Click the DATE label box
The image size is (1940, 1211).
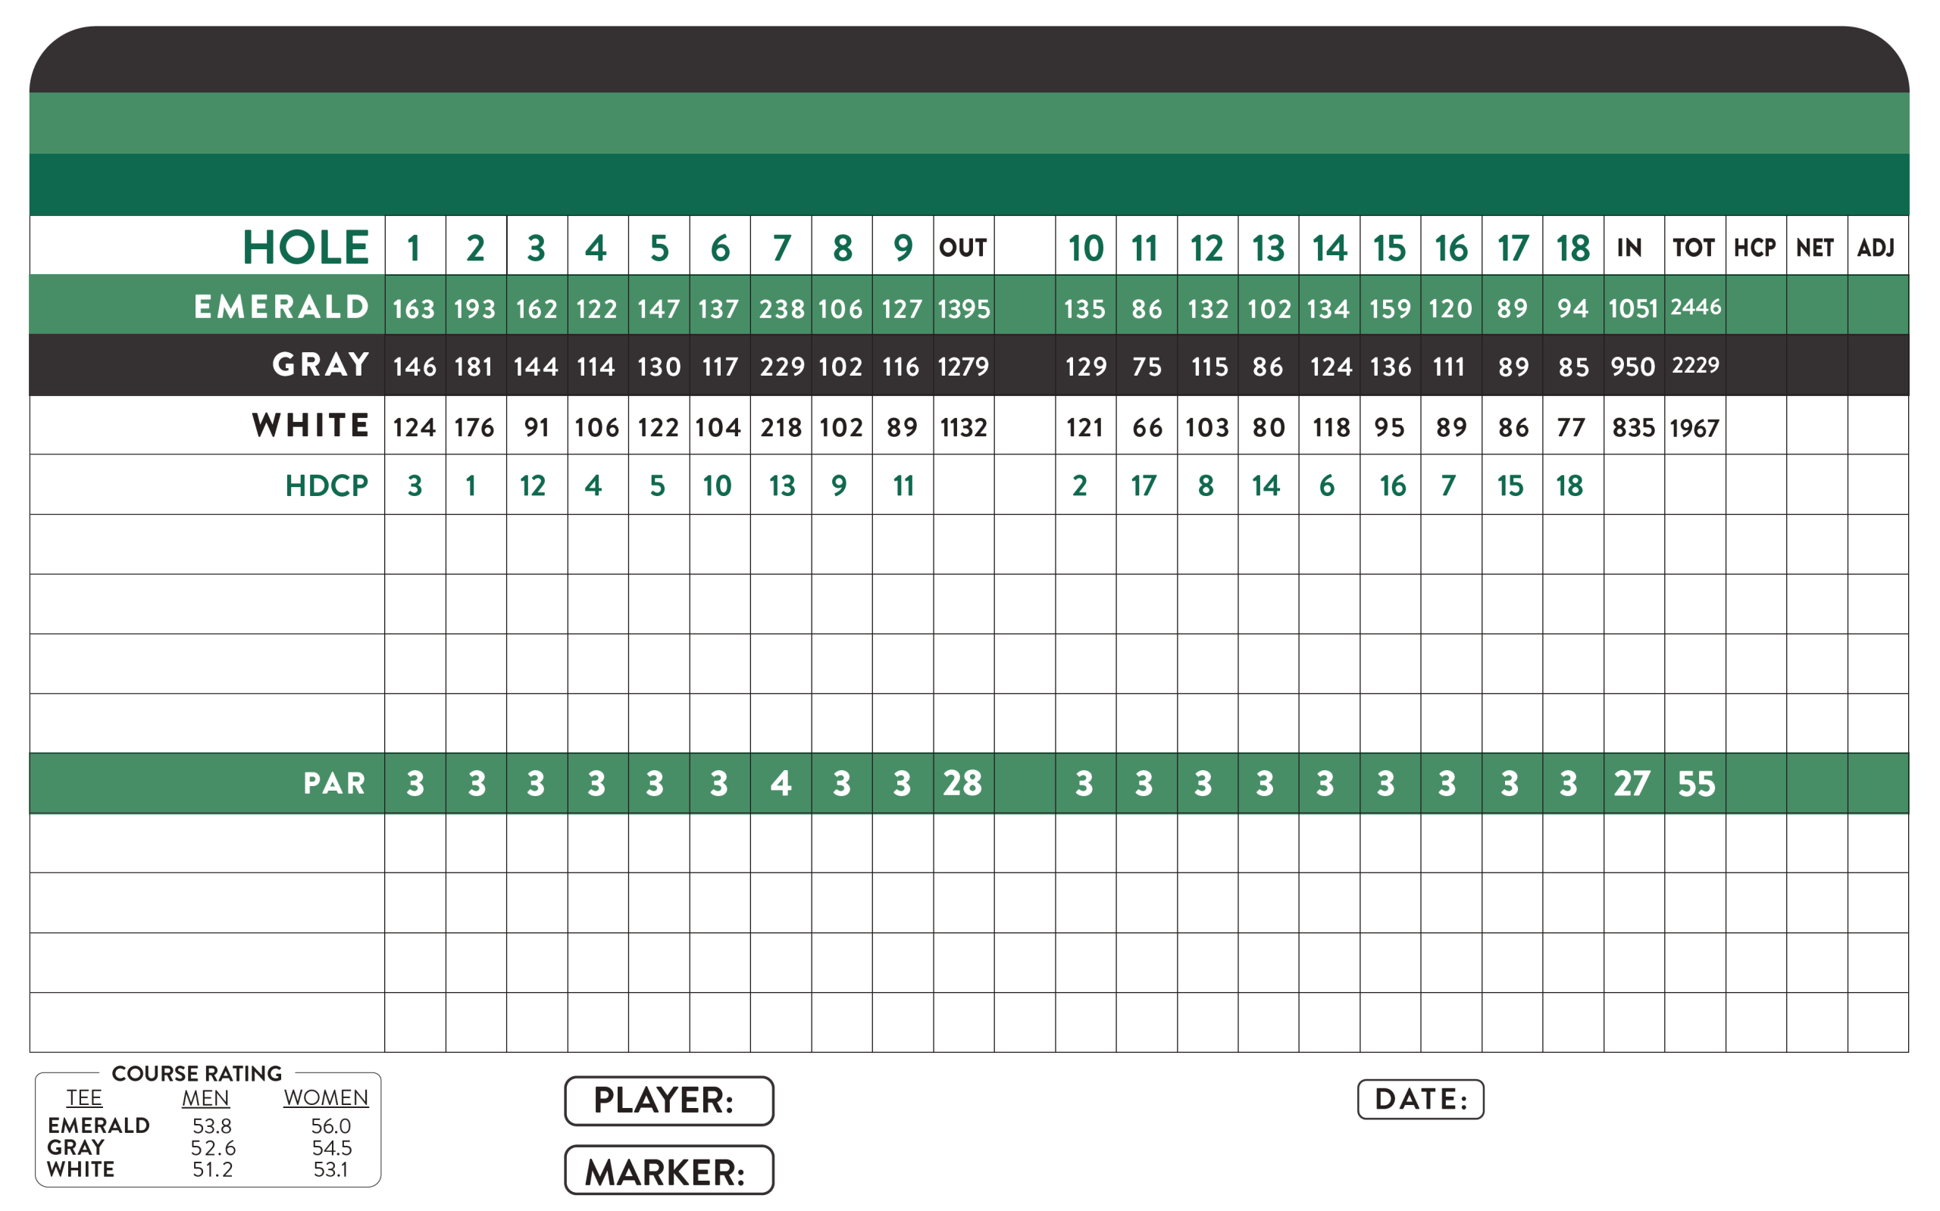[x=1420, y=1099]
